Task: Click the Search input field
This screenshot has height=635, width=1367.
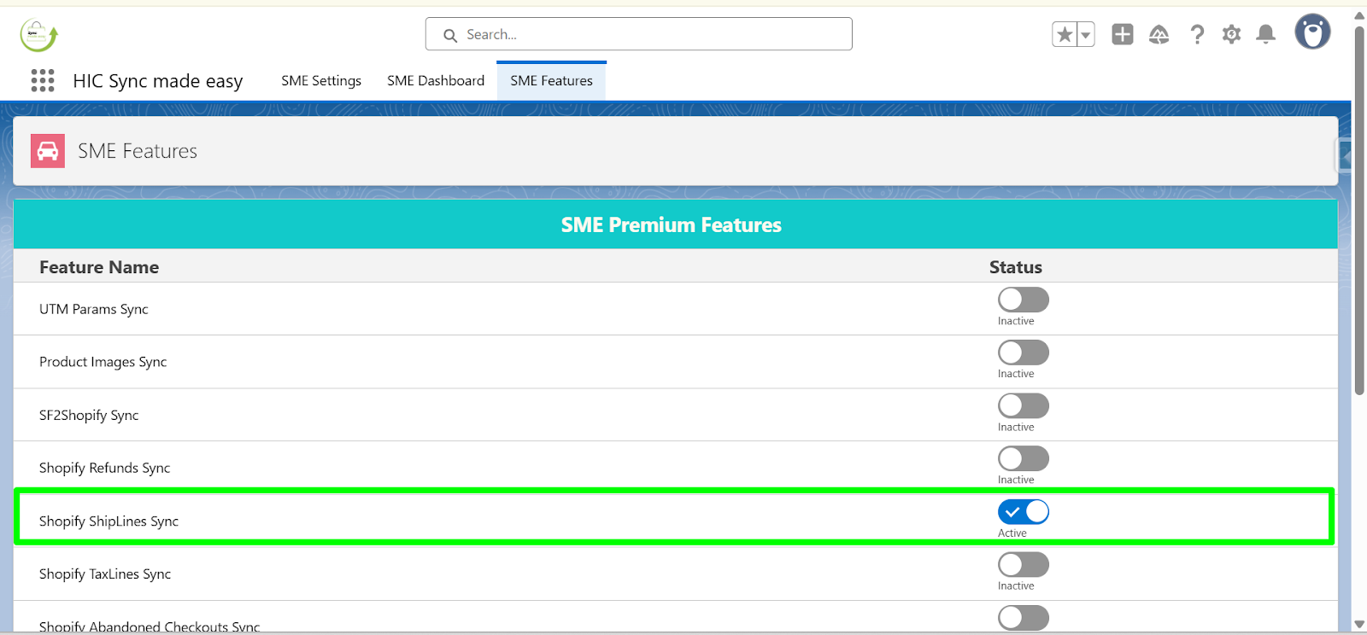Action: coord(649,34)
